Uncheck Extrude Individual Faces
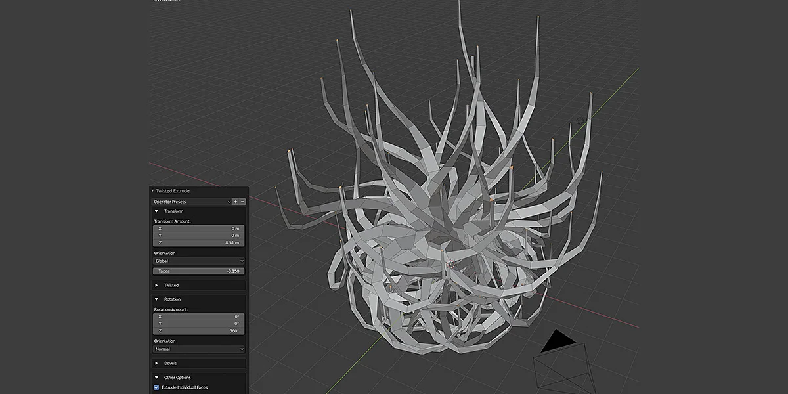Image resolution: width=788 pixels, height=394 pixels. tap(157, 386)
